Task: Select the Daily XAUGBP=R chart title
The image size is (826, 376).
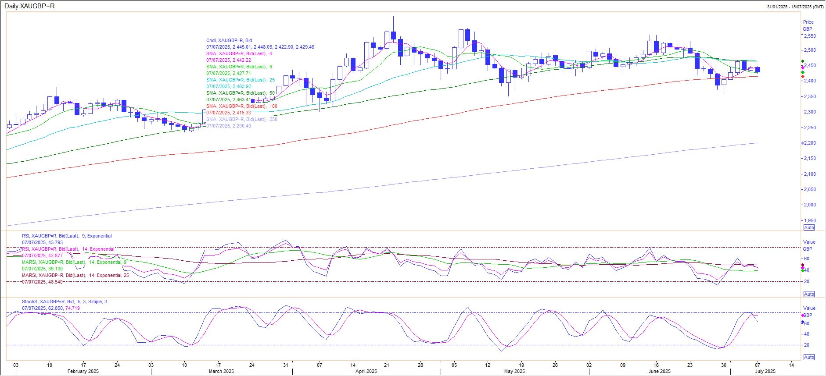Action: (x=29, y=6)
